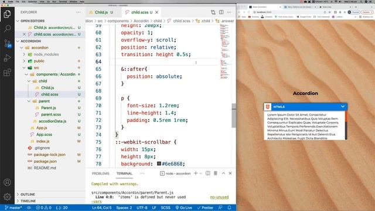375x211 pixels.
Task: Open changes compare icon in editor toolbar
Action: click(x=213, y=12)
